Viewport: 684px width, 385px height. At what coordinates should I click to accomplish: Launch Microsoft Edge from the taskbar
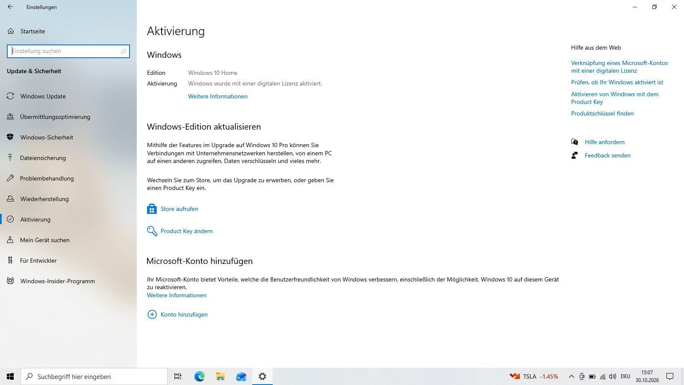(199, 376)
